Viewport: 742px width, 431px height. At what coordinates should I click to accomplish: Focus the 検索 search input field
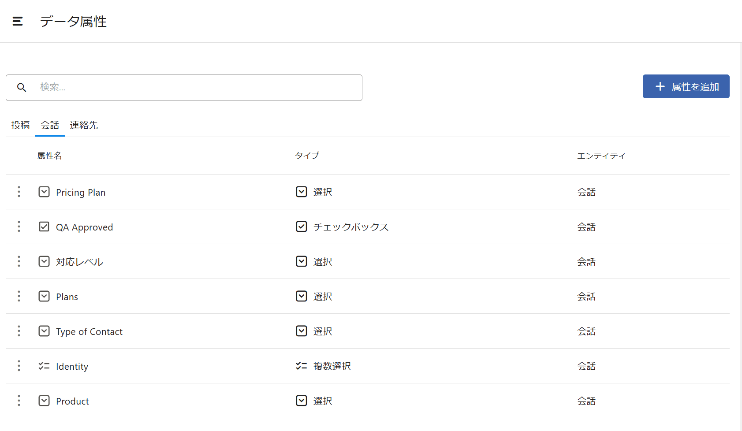198,87
